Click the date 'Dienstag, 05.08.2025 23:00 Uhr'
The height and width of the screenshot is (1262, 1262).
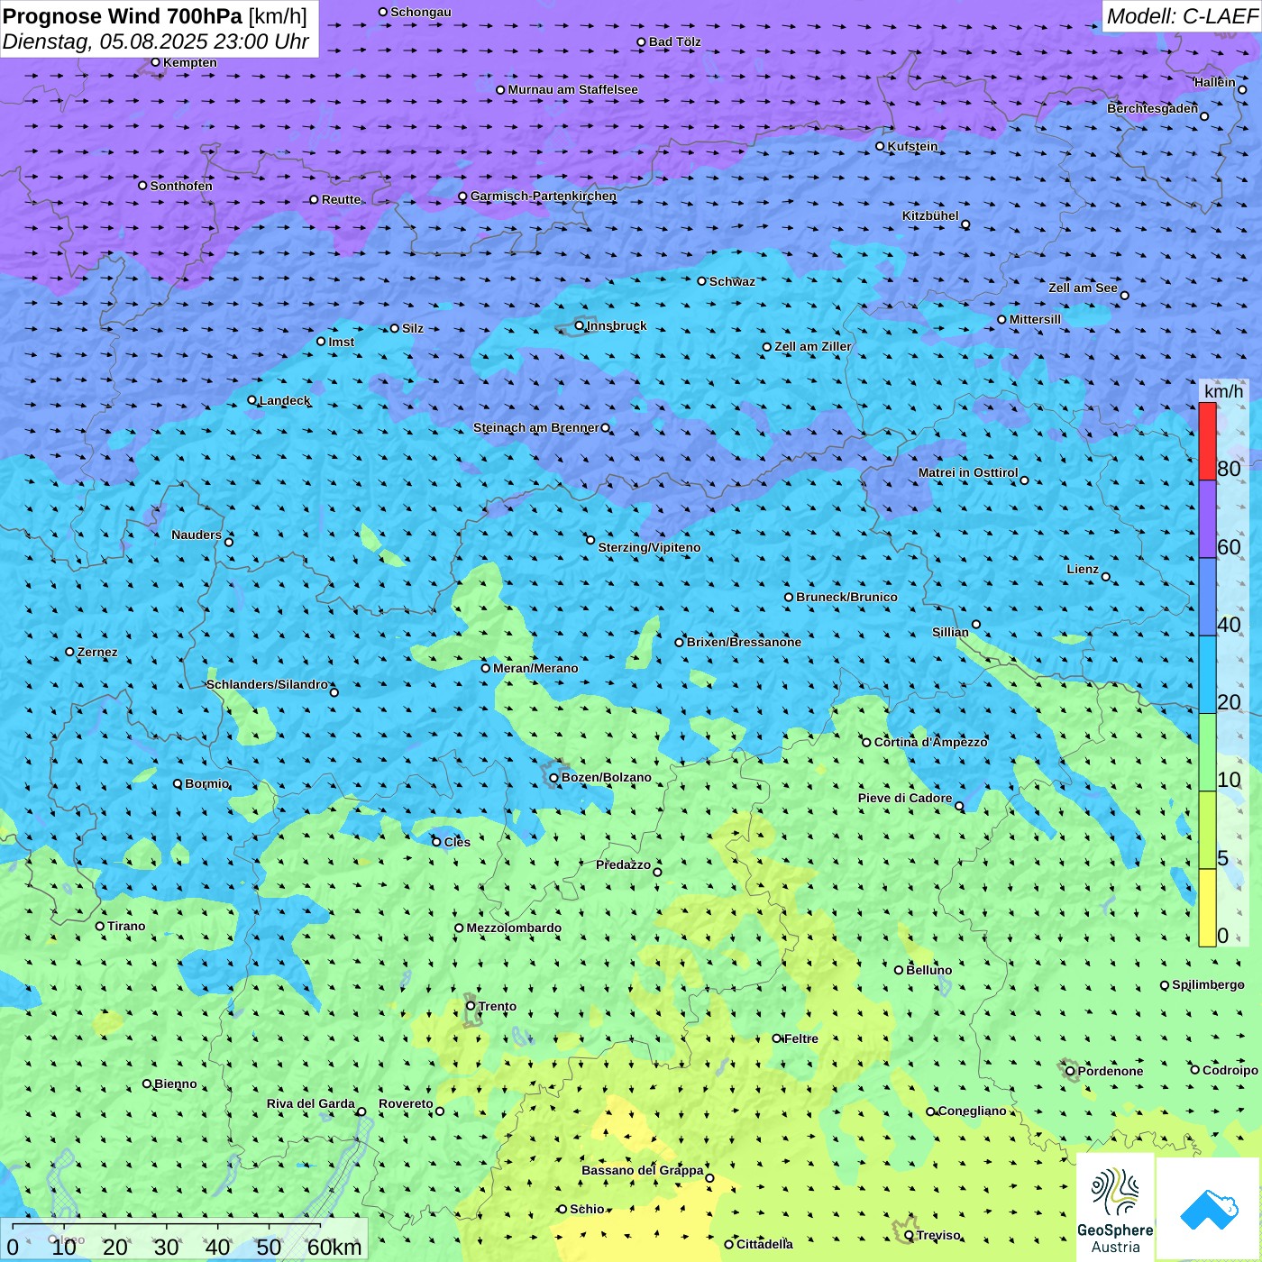156,42
